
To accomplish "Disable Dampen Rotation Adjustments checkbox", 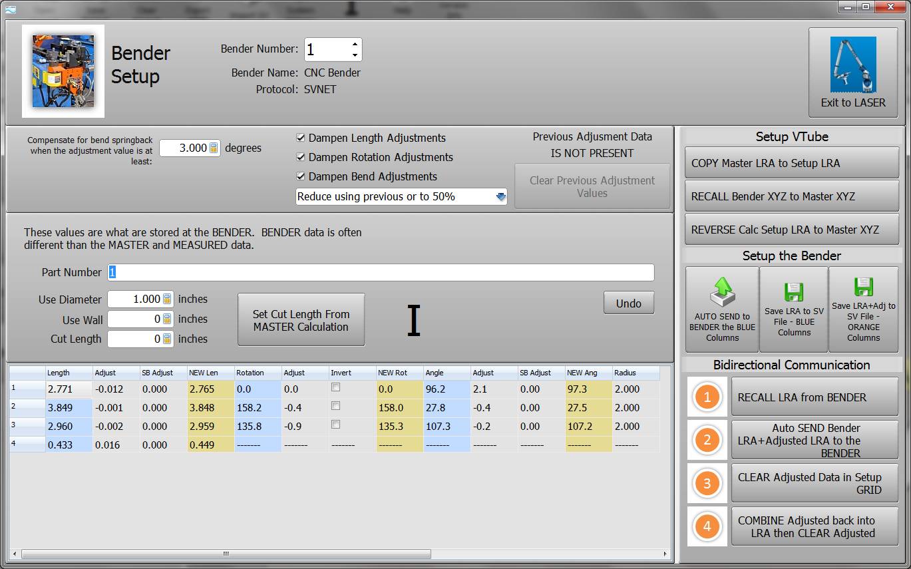I will (301, 157).
